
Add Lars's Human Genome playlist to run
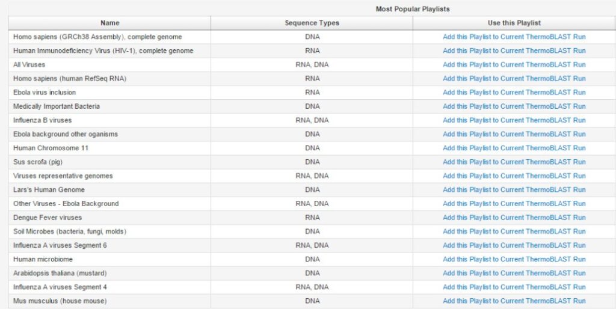pyautogui.click(x=514, y=190)
